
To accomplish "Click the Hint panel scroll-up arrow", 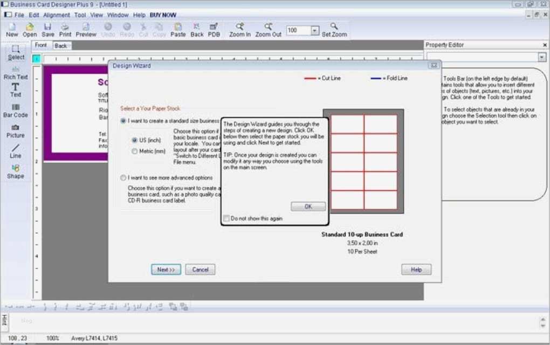I will tap(542, 320).
